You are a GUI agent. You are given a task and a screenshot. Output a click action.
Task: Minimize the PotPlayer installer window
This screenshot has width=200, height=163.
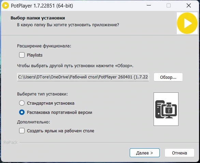tap(149, 5)
